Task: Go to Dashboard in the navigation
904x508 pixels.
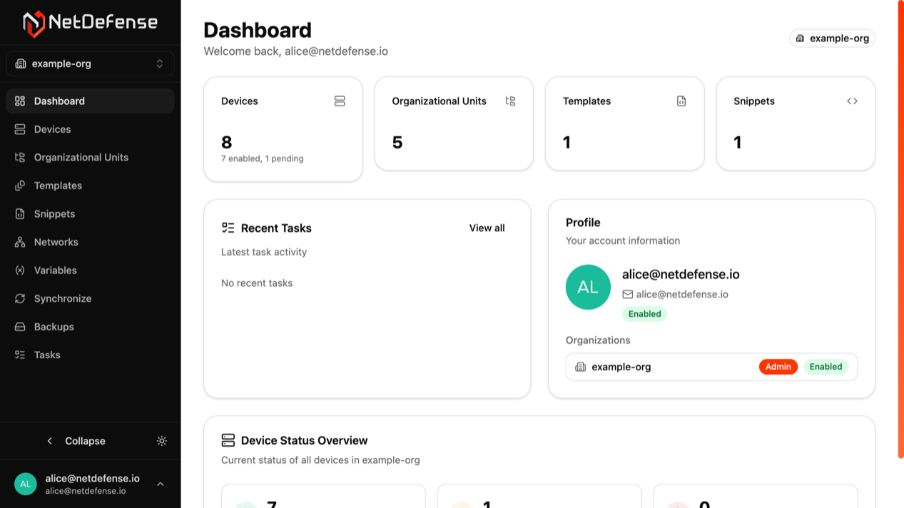Action: 59,101
